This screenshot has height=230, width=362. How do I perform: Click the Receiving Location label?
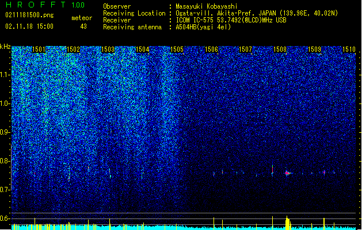[x=134, y=13]
